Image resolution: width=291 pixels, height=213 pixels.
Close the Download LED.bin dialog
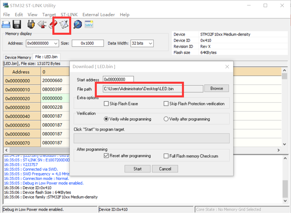tap(227, 67)
